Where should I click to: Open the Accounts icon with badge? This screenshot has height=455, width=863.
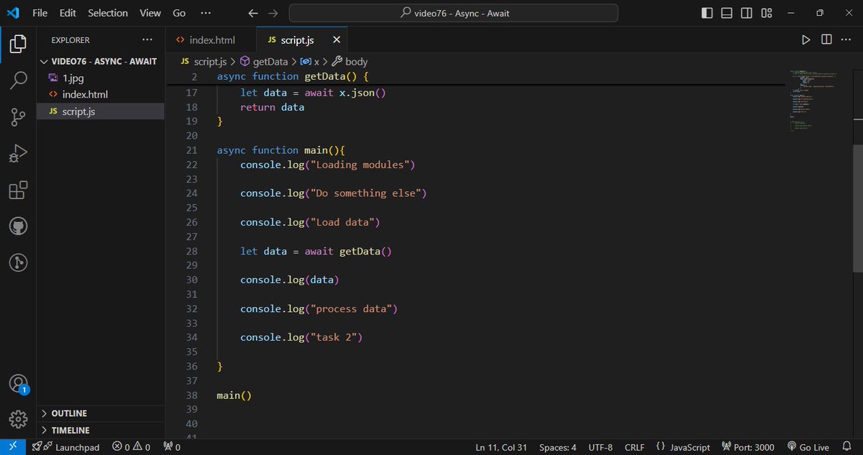[x=18, y=384]
